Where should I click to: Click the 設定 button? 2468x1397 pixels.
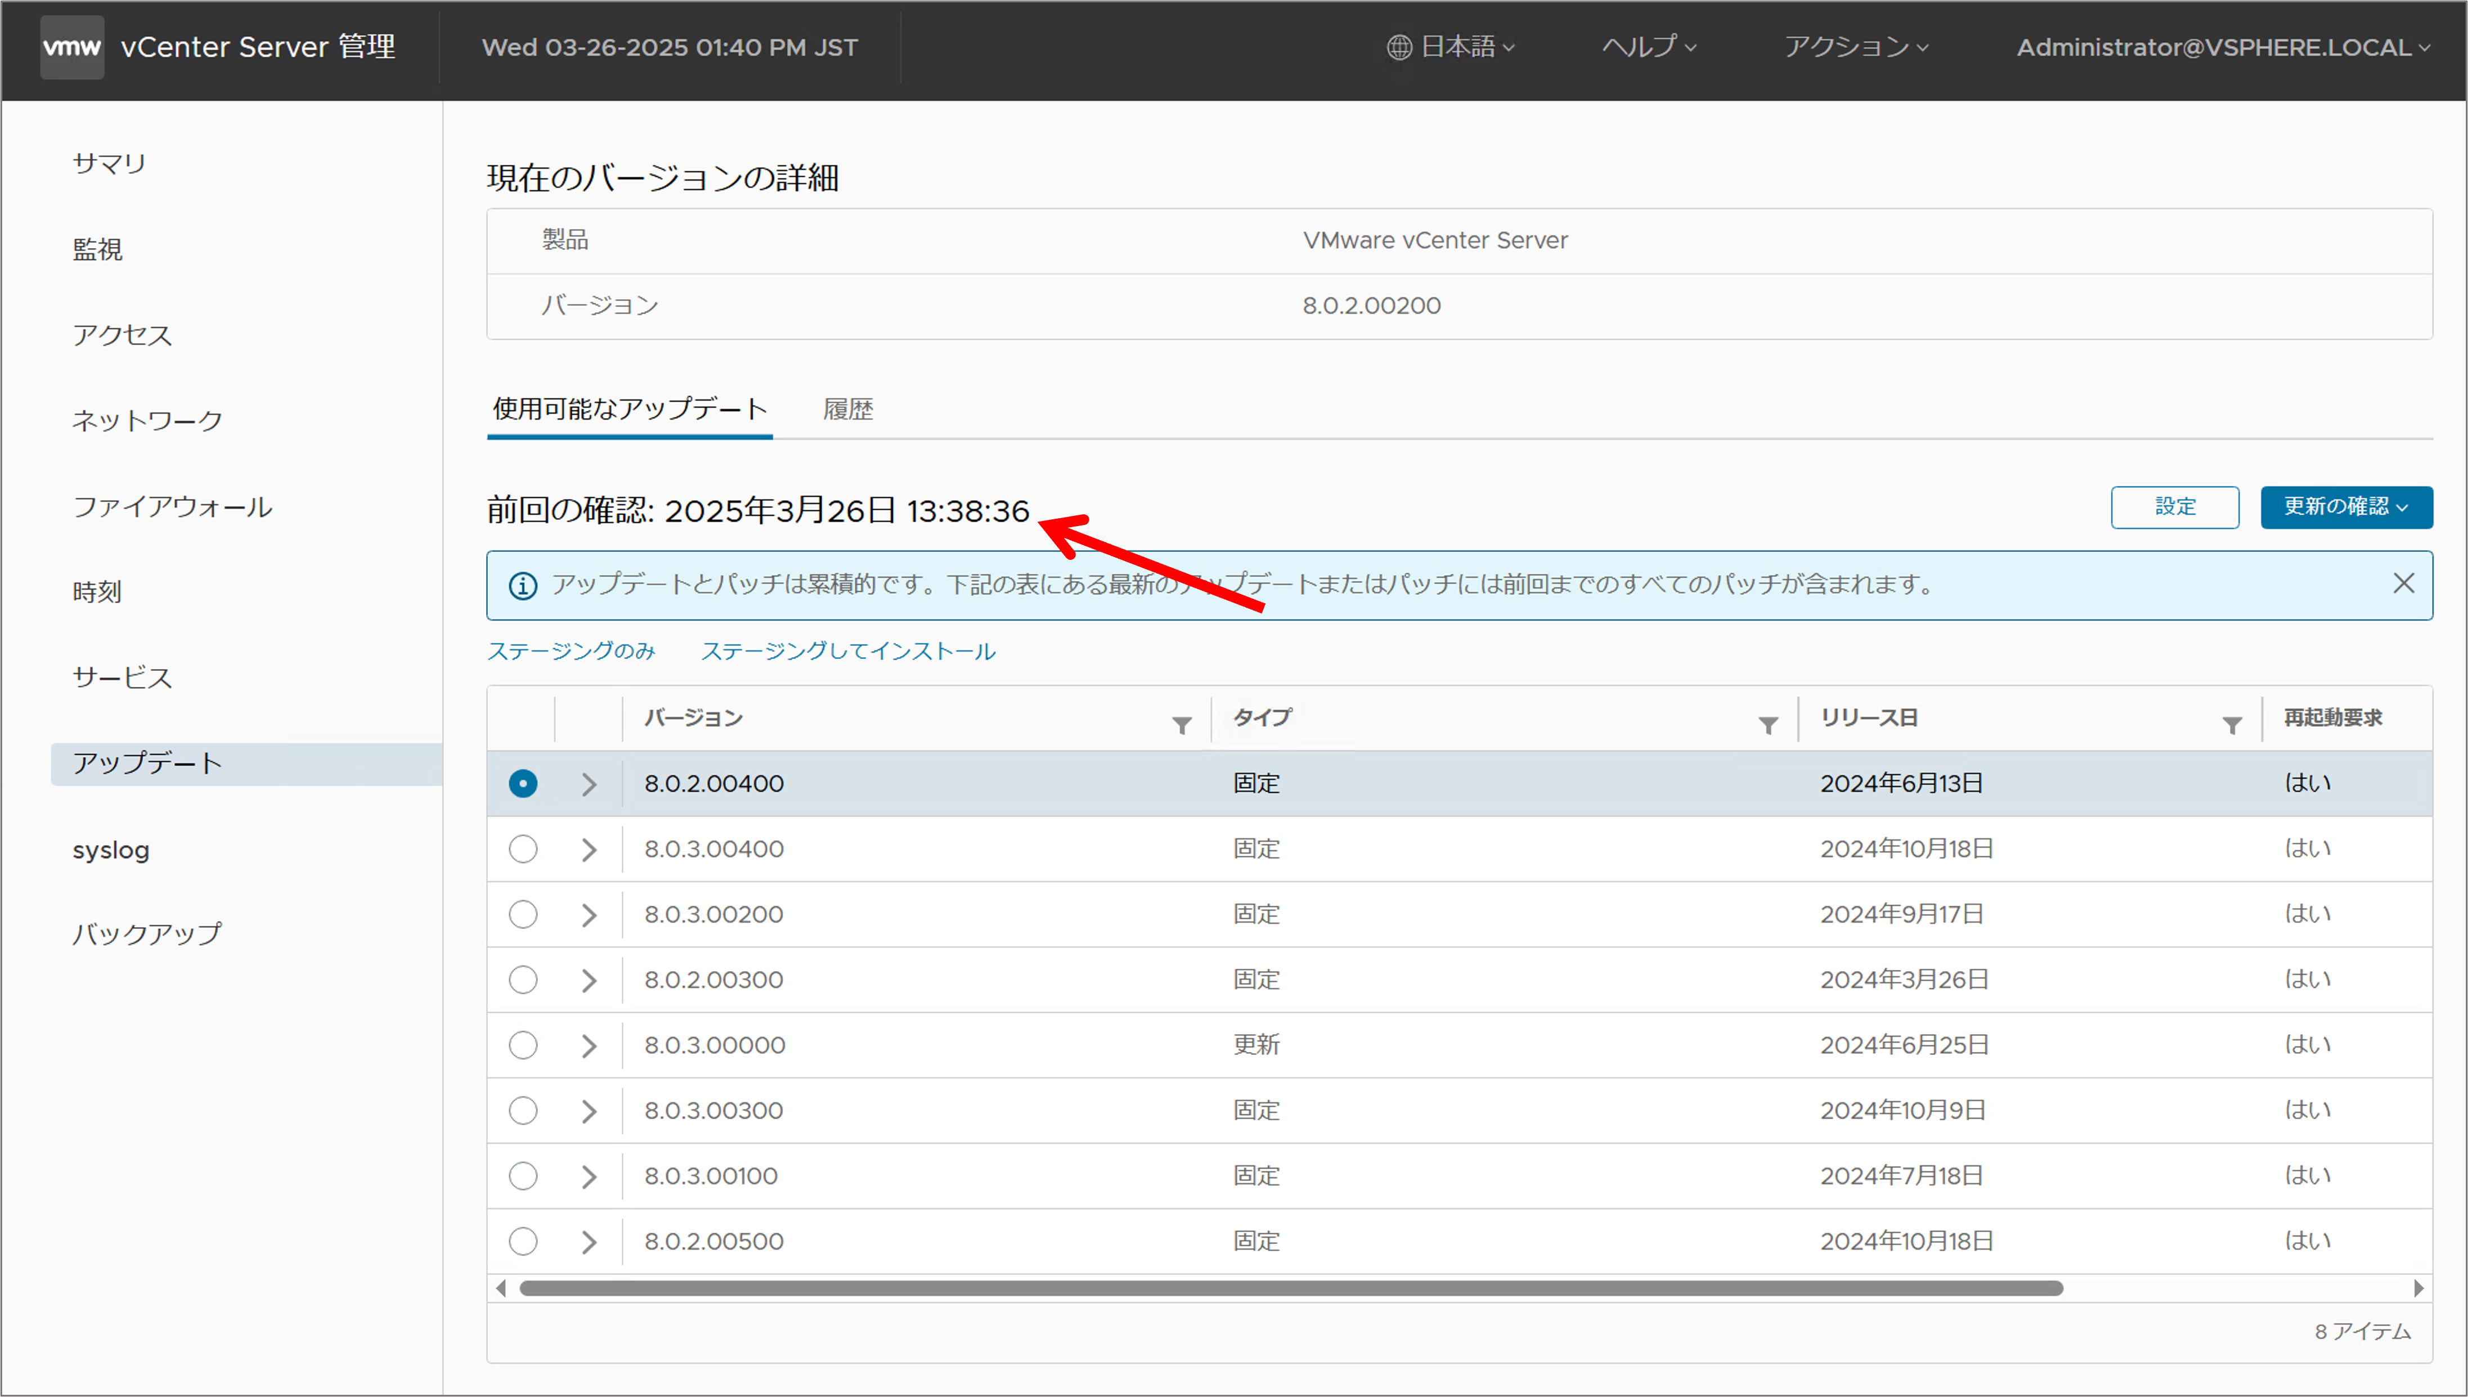pos(2174,506)
